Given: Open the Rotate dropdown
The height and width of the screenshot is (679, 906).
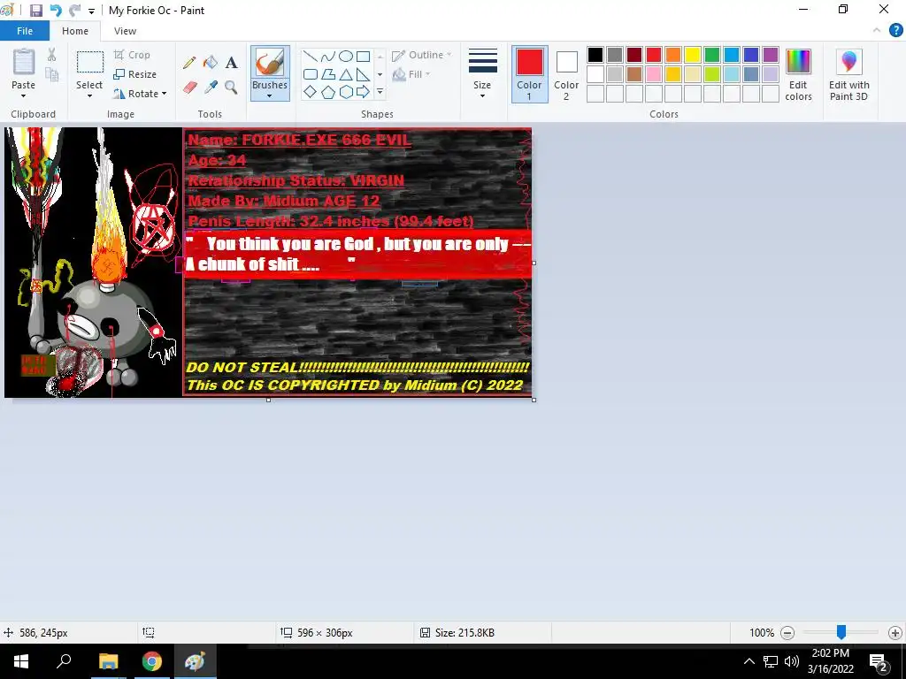Looking at the screenshot, I should coord(140,94).
